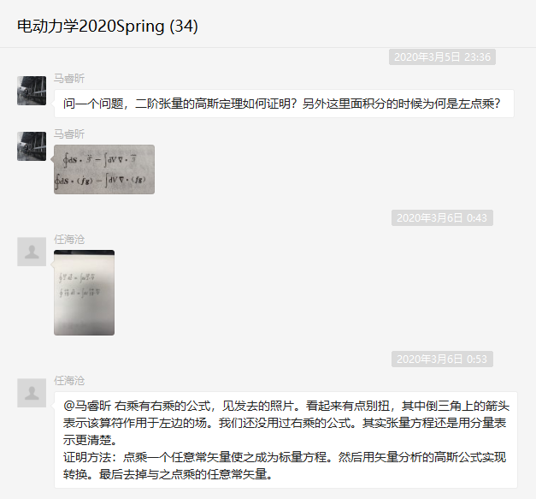This screenshot has width=536, height=499.
Task: Click the 2020年3月5日 23:36 timestamp
Action: click(442, 56)
